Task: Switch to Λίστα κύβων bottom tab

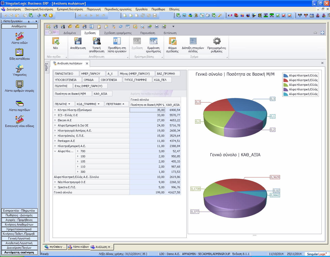Action: (x=78, y=247)
